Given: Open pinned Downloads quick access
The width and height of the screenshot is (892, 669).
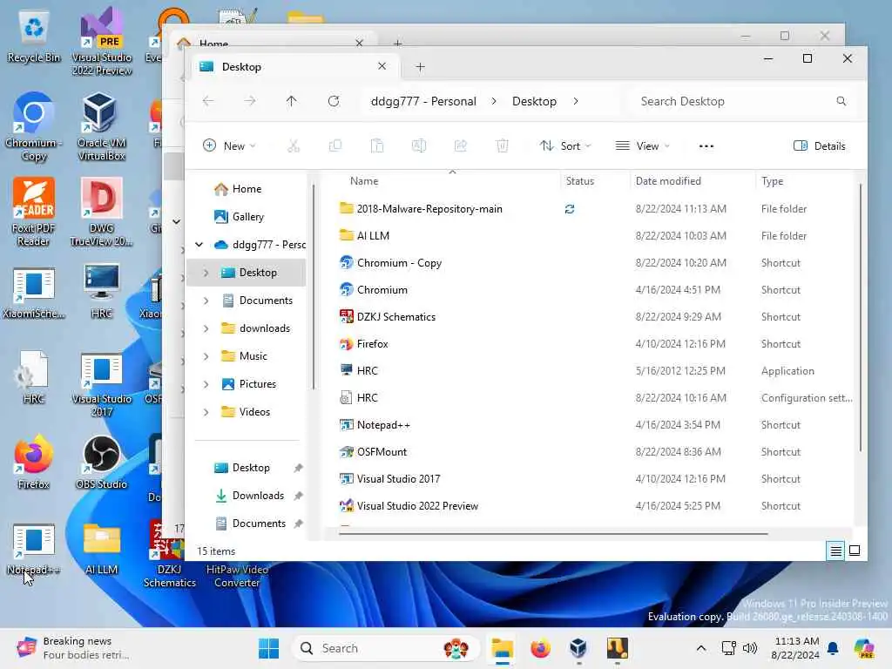Looking at the screenshot, I should tap(258, 496).
